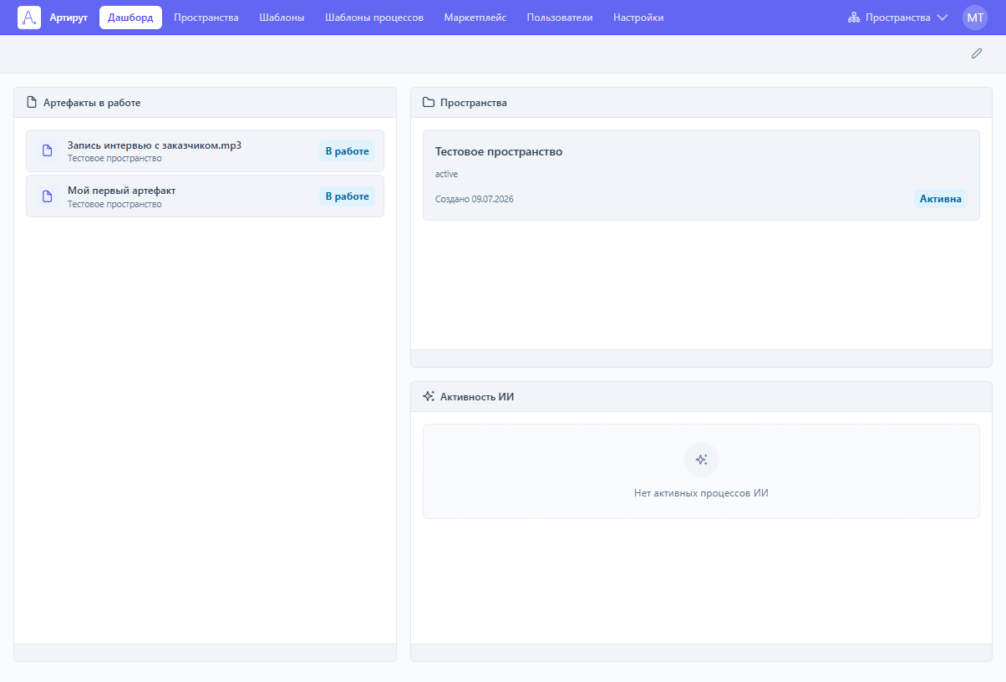
Task: Open the Пользователи tab
Action: (x=560, y=18)
